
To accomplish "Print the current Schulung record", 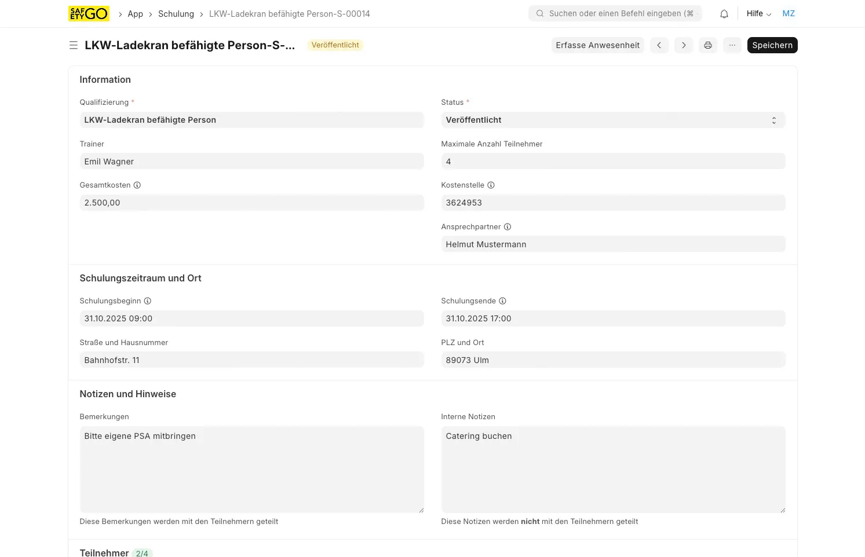I will coord(707,45).
